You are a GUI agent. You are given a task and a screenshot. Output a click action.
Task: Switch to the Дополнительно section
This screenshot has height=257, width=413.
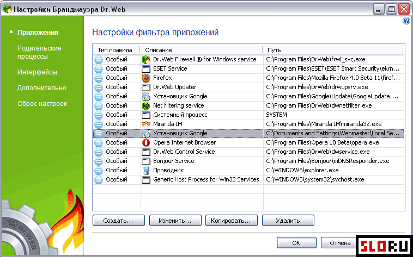coord(41,88)
